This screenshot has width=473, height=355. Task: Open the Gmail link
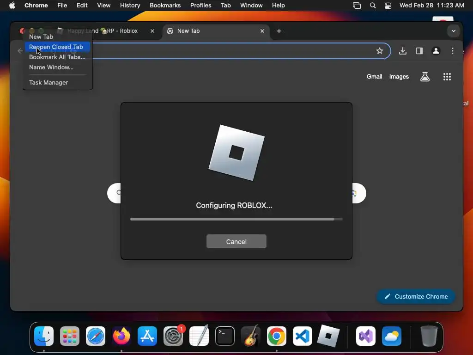tap(374, 77)
